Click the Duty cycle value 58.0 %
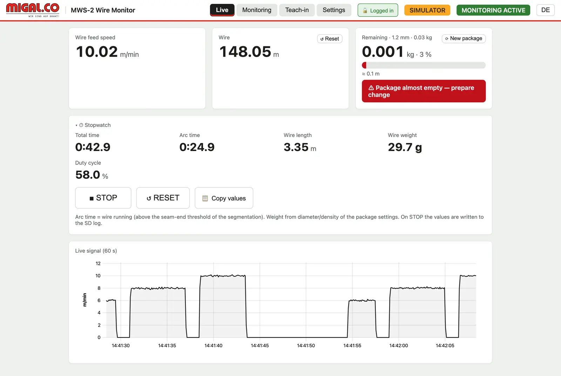This screenshot has height=376, width=561. 92,175
